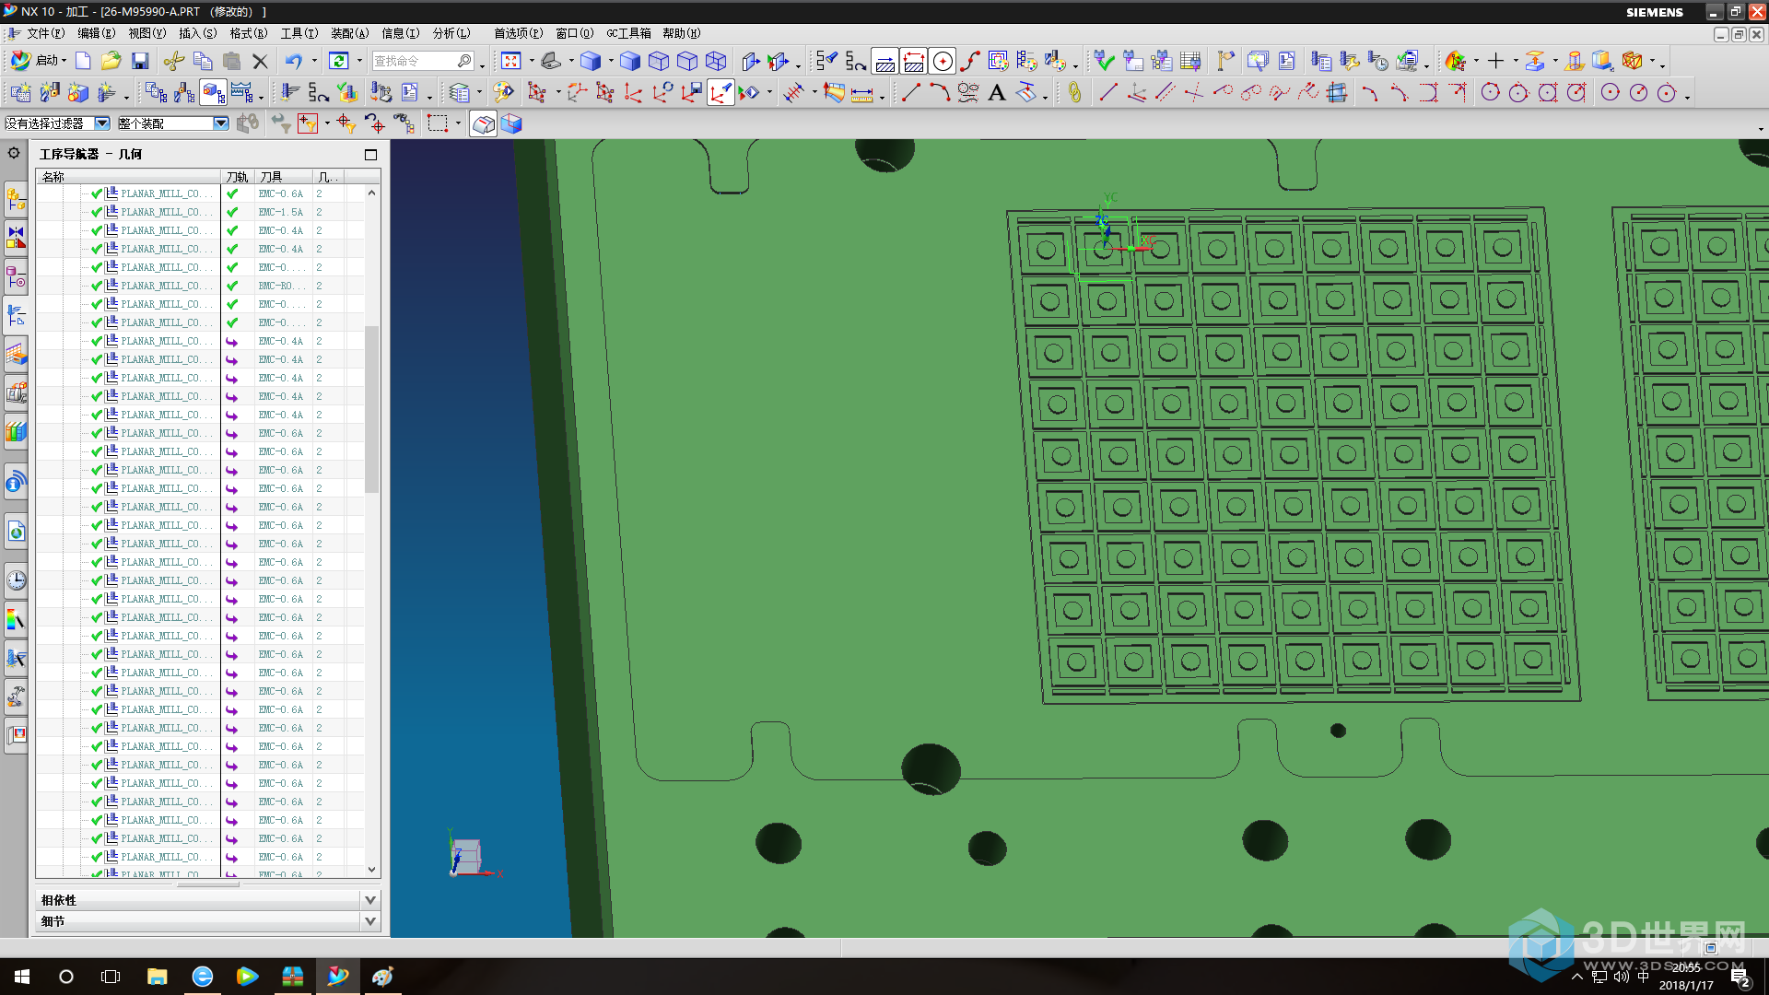Click the Copy icon in the toolbar
1769x995 pixels.
pos(203,61)
